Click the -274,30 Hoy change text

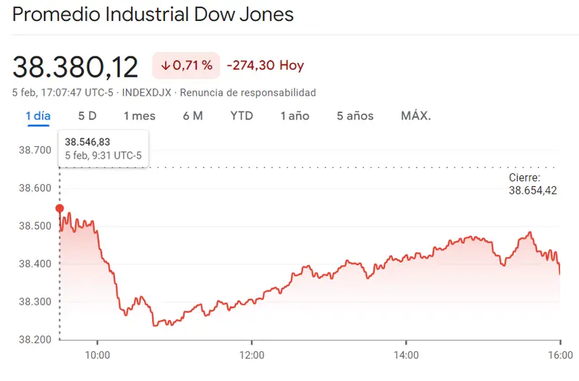click(265, 66)
